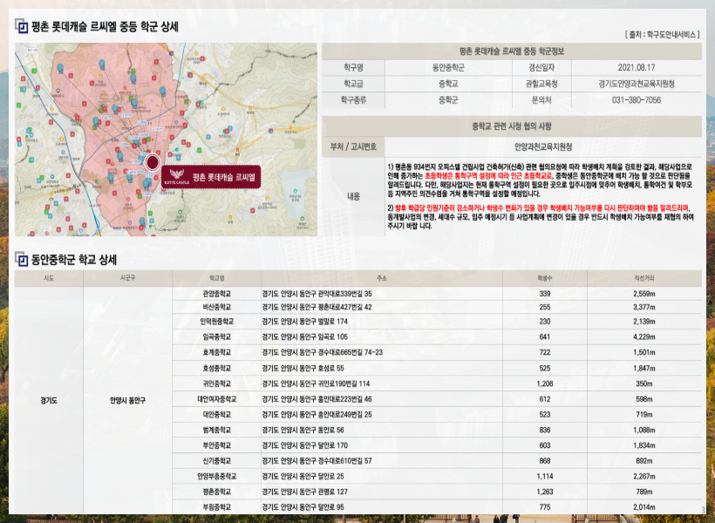This screenshot has width=715, height=523.
Task: Click student count 641
Action: coord(545,337)
